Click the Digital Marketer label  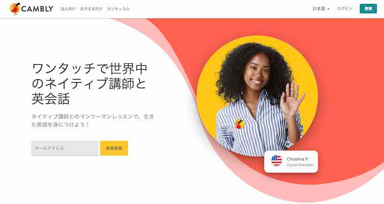(x=300, y=165)
